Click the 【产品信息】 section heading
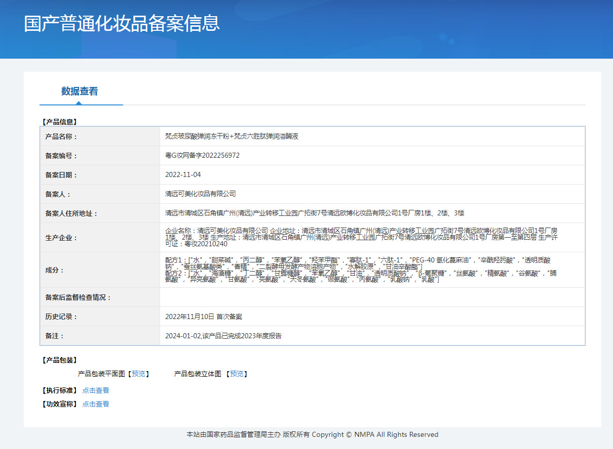 pyautogui.click(x=59, y=122)
